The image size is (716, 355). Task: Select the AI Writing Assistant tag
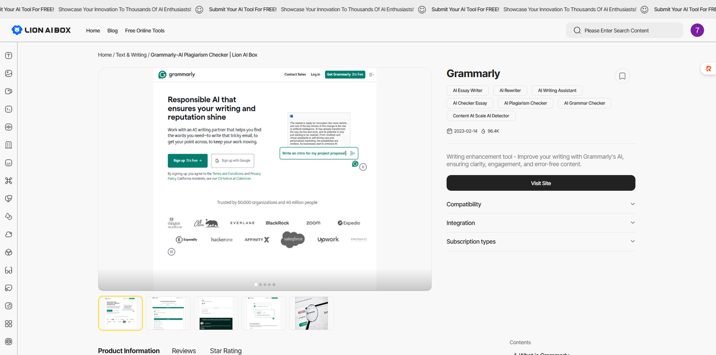tap(557, 90)
